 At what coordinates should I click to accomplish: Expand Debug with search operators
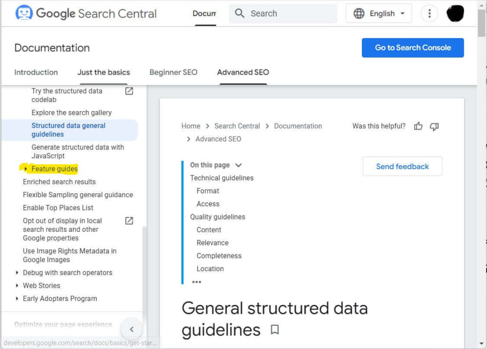[x=17, y=273]
